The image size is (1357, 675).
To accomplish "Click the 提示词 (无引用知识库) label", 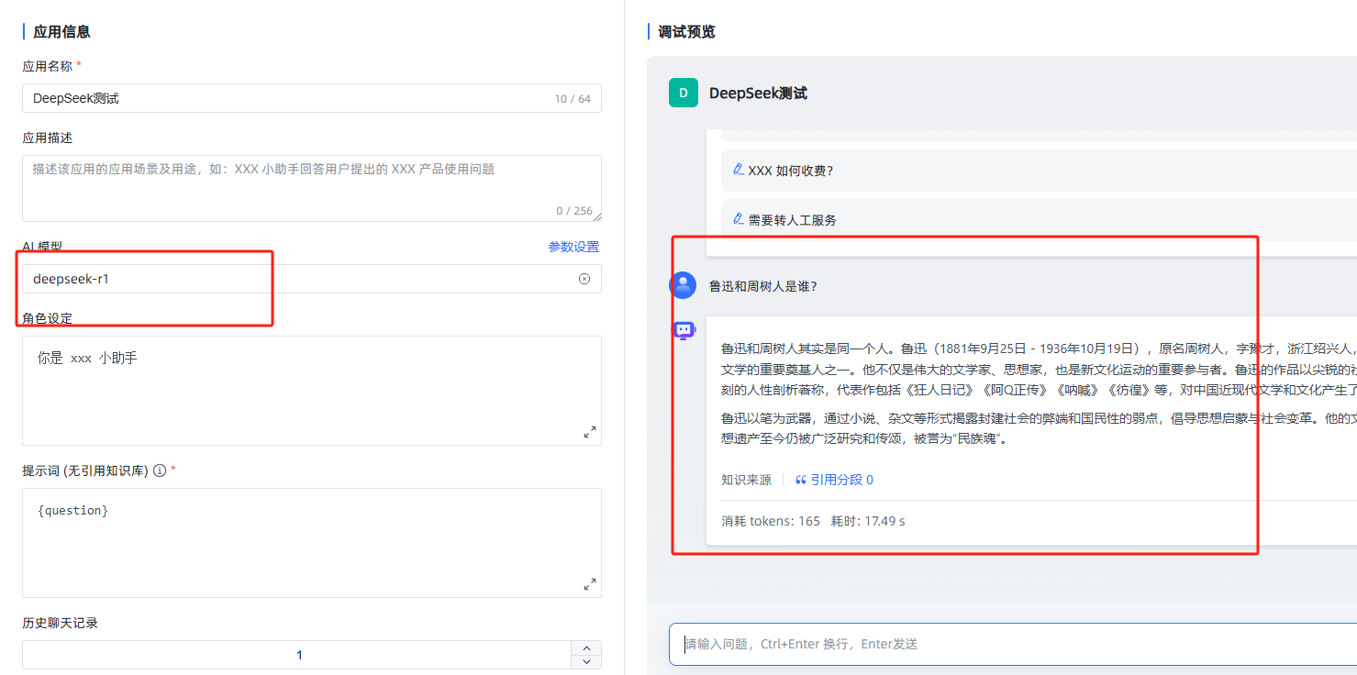I will pos(85,470).
